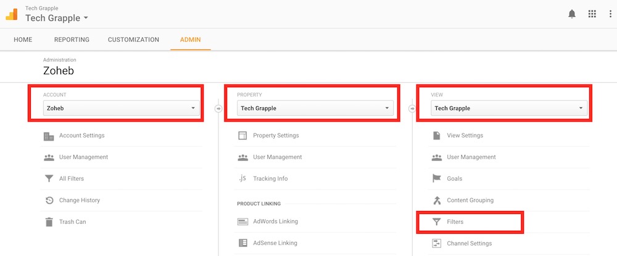Open Property Settings link
This screenshot has width=617, height=256.
click(x=276, y=135)
